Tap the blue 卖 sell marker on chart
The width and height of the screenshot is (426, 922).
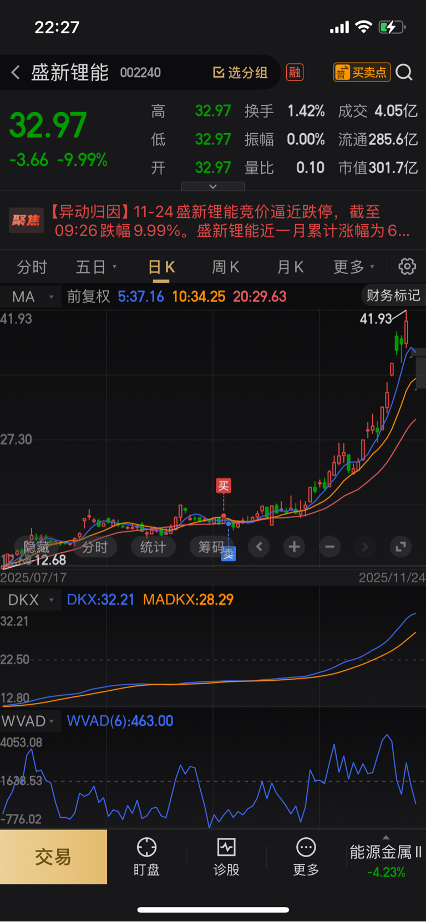pos(229,553)
